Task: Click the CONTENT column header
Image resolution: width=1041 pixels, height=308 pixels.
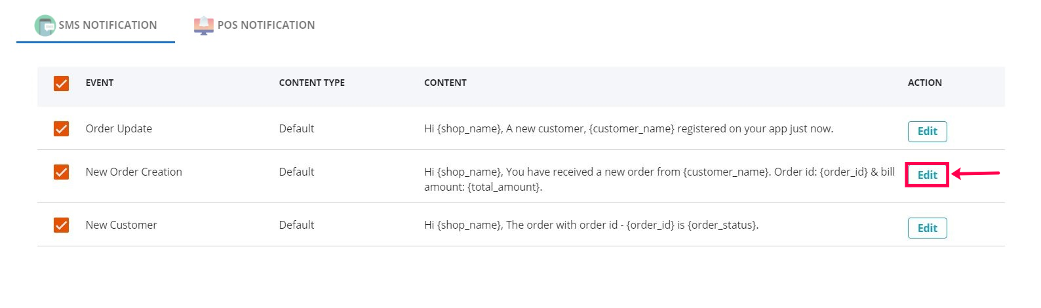Action: click(x=445, y=83)
